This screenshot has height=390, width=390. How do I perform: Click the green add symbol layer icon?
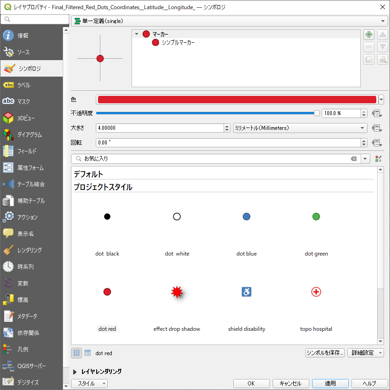pyautogui.click(x=369, y=35)
